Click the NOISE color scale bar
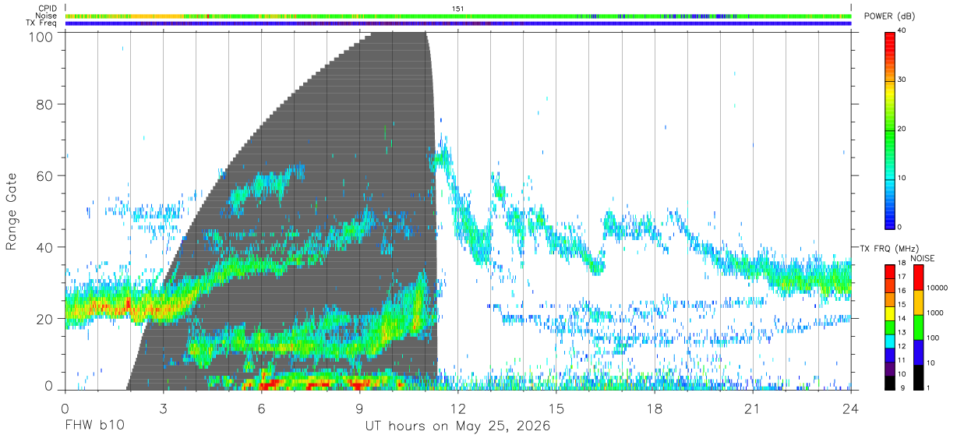Viewport: 957px width, 442px height. (917, 326)
